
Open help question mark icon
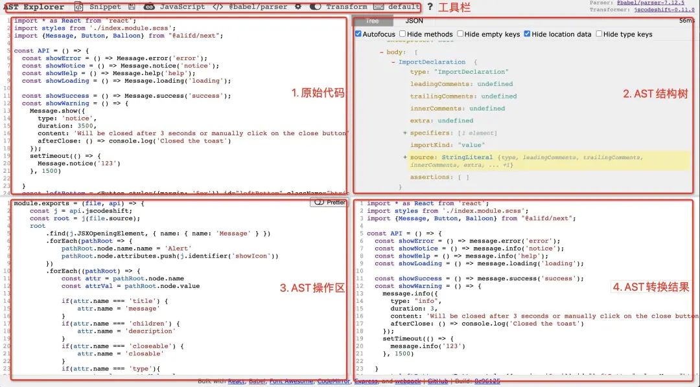point(430,6)
